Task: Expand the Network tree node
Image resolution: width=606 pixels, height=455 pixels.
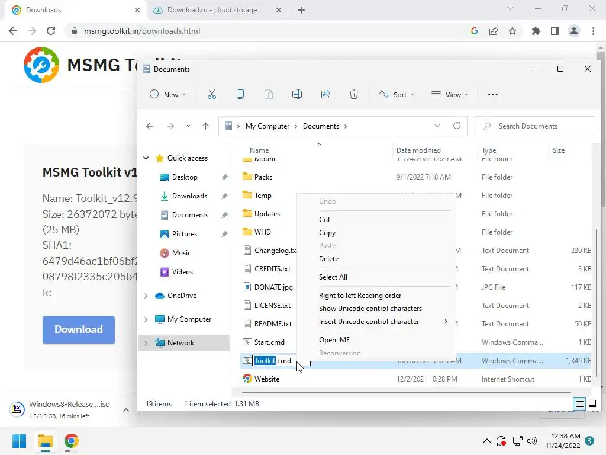Action: click(x=146, y=343)
